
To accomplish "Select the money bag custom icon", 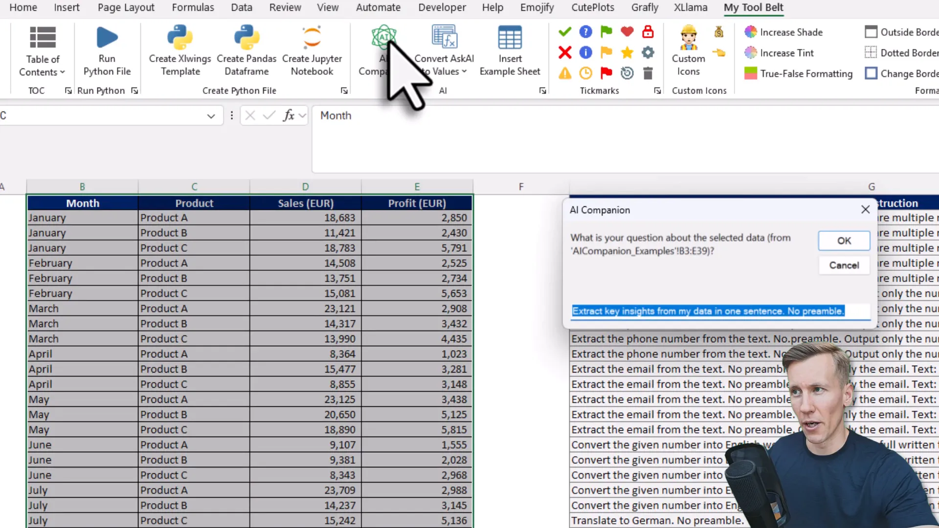I will [719, 31].
